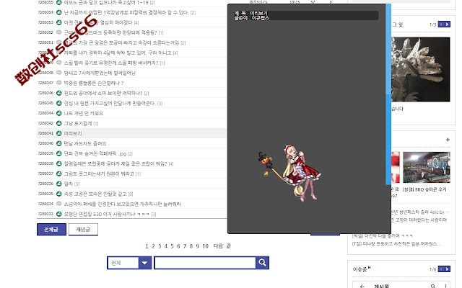Open page 1 in pagination
This screenshot has width=462, height=288.
click(147, 246)
